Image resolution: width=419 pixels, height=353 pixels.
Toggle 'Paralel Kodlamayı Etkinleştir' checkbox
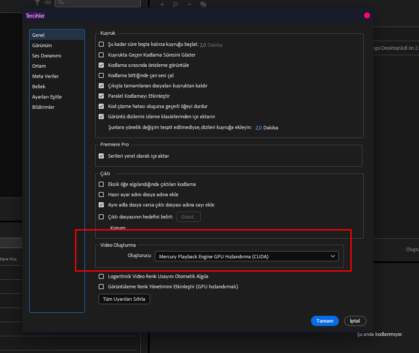[x=101, y=96]
